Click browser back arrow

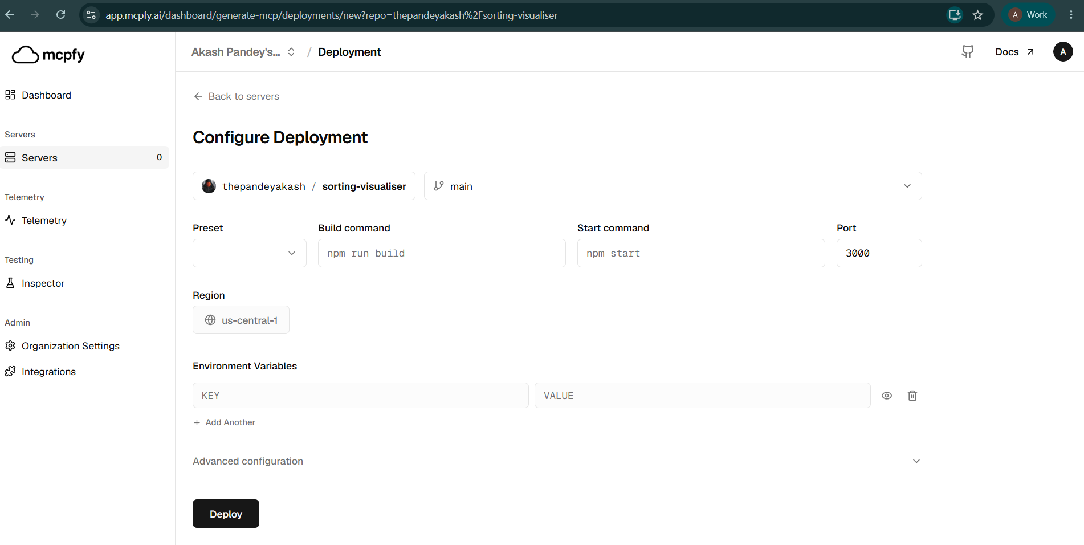tap(10, 15)
